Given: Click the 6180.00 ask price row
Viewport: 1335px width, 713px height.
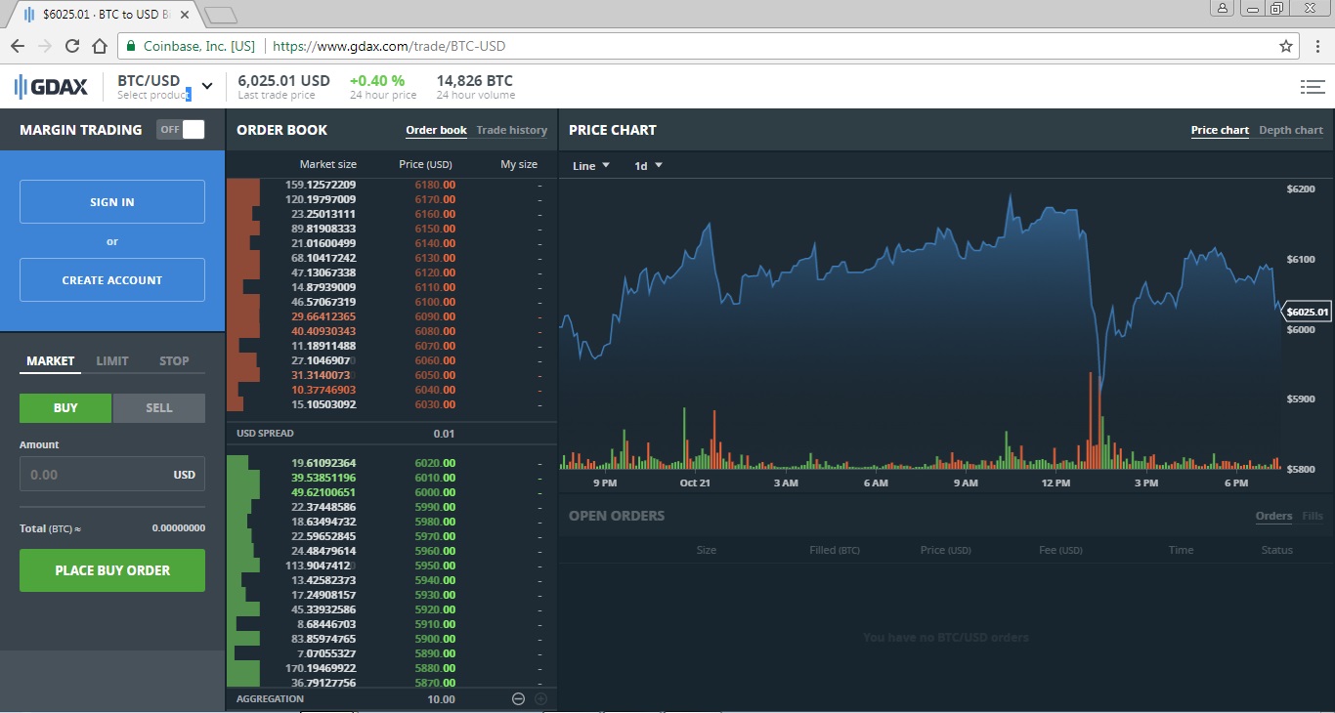Looking at the screenshot, I should pyautogui.click(x=391, y=185).
